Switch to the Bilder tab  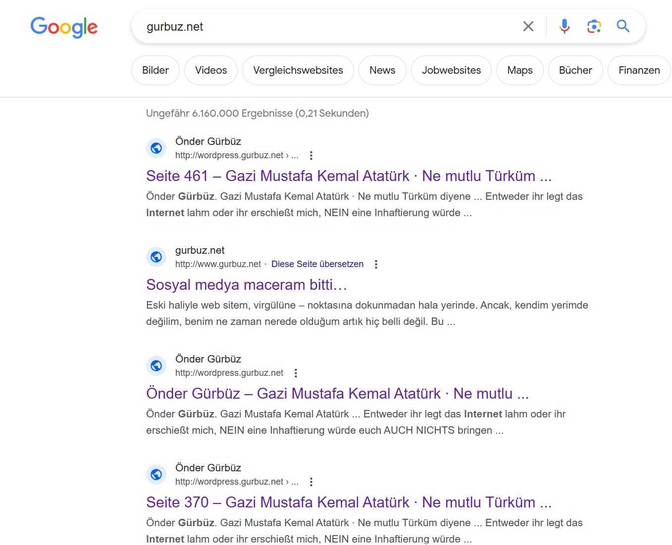[x=155, y=70]
